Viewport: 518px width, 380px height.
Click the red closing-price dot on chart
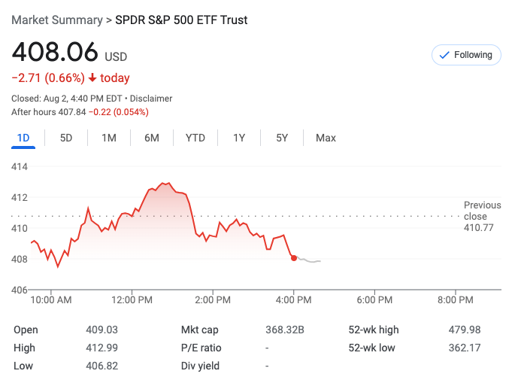[x=293, y=258]
